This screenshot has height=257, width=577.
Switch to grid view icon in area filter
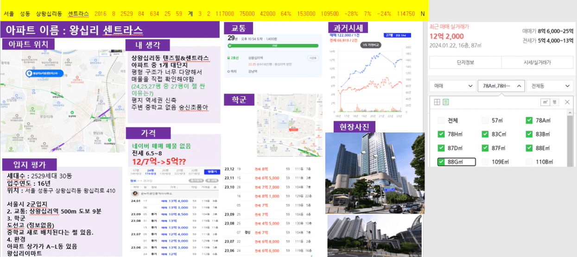point(437,102)
